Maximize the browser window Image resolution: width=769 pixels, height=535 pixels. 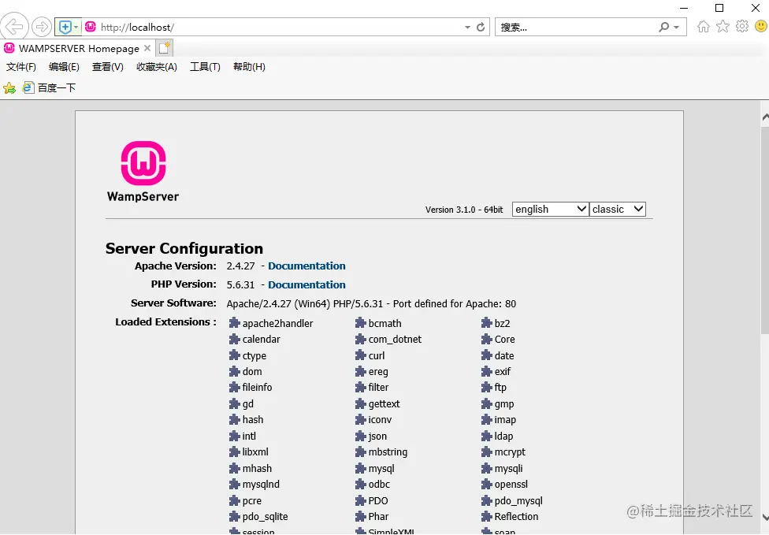[719, 8]
